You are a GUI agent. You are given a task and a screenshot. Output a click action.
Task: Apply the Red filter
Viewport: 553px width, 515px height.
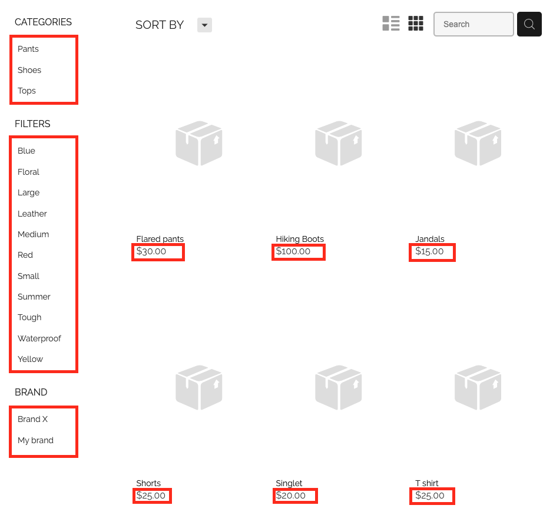(25, 255)
